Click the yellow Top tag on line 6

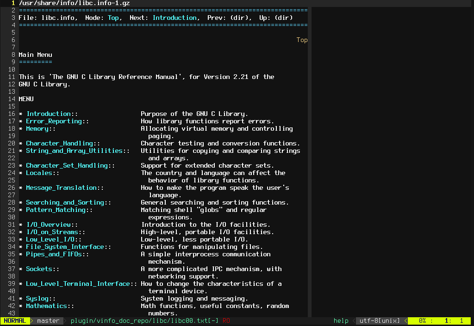point(302,40)
